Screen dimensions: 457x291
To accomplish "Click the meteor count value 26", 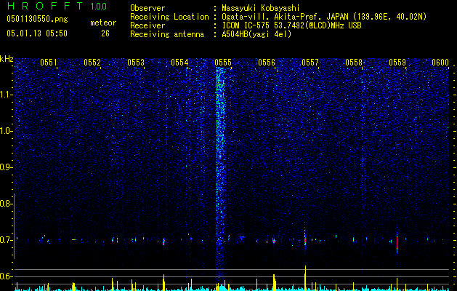I will tap(105, 33).
